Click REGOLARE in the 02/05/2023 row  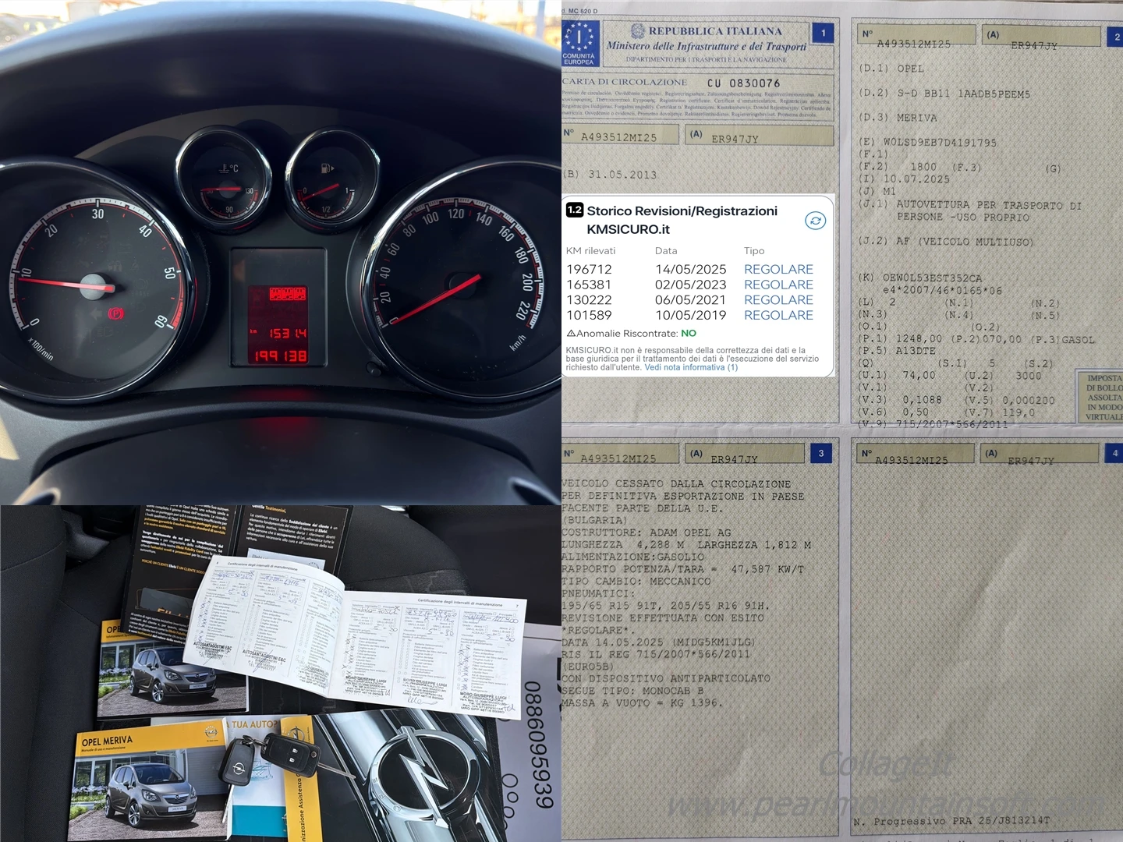(x=778, y=285)
